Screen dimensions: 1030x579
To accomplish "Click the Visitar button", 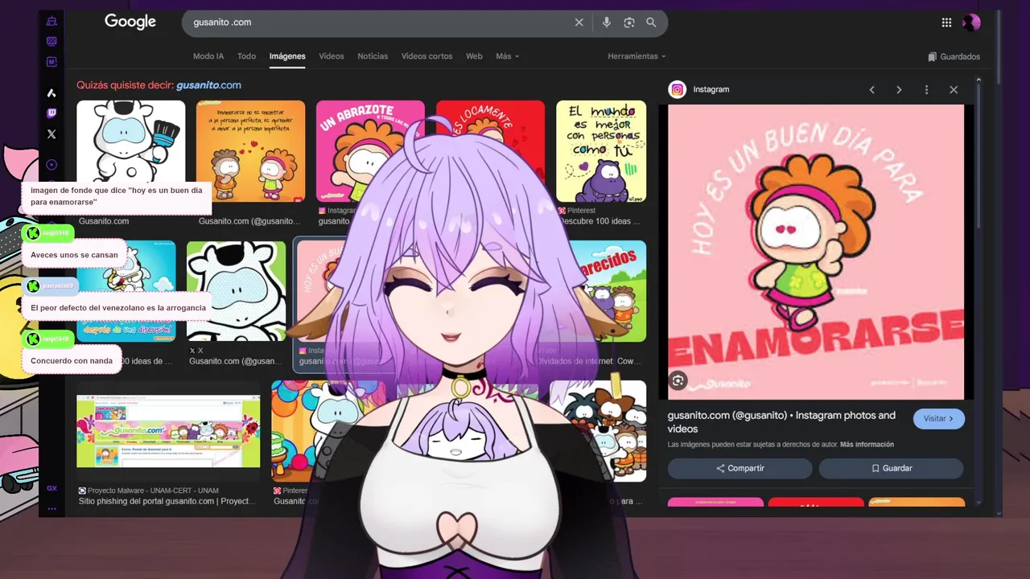I will tap(938, 419).
